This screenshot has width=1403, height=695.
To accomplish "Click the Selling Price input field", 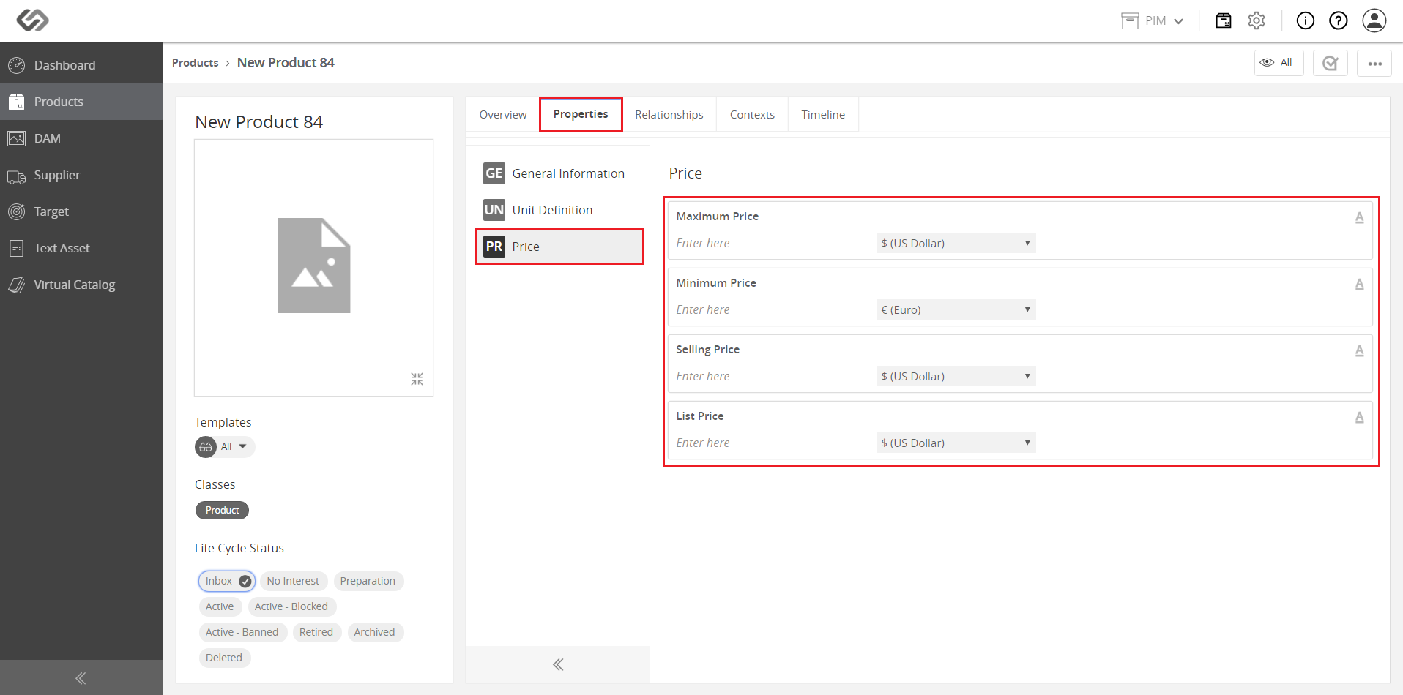I will pos(773,376).
